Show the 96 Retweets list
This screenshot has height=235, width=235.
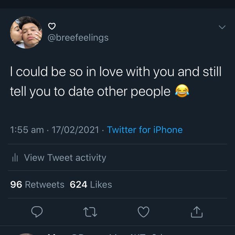click(x=37, y=184)
